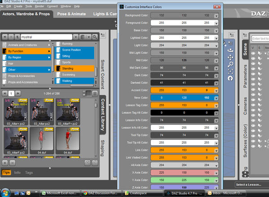Open Microsoft Excel taskbar button
Viewport: 269px width, 197px height.
(60, 193)
